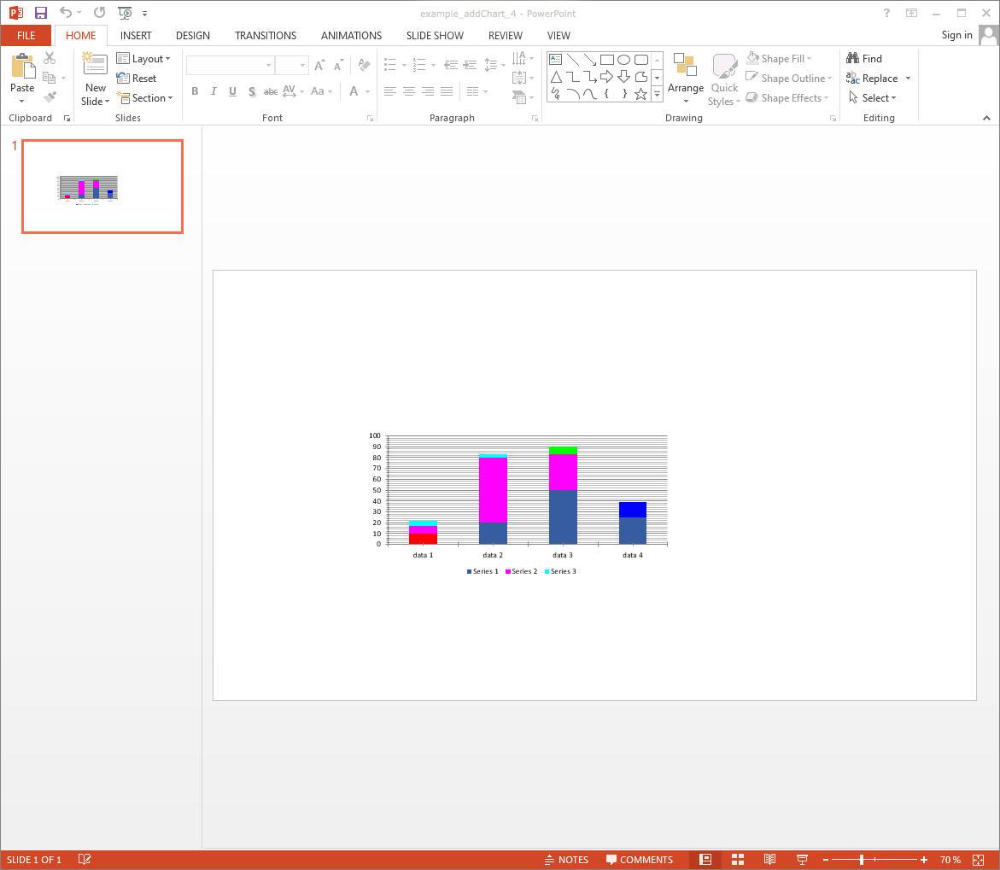Open Reading View from status bar

pyautogui.click(x=769, y=860)
